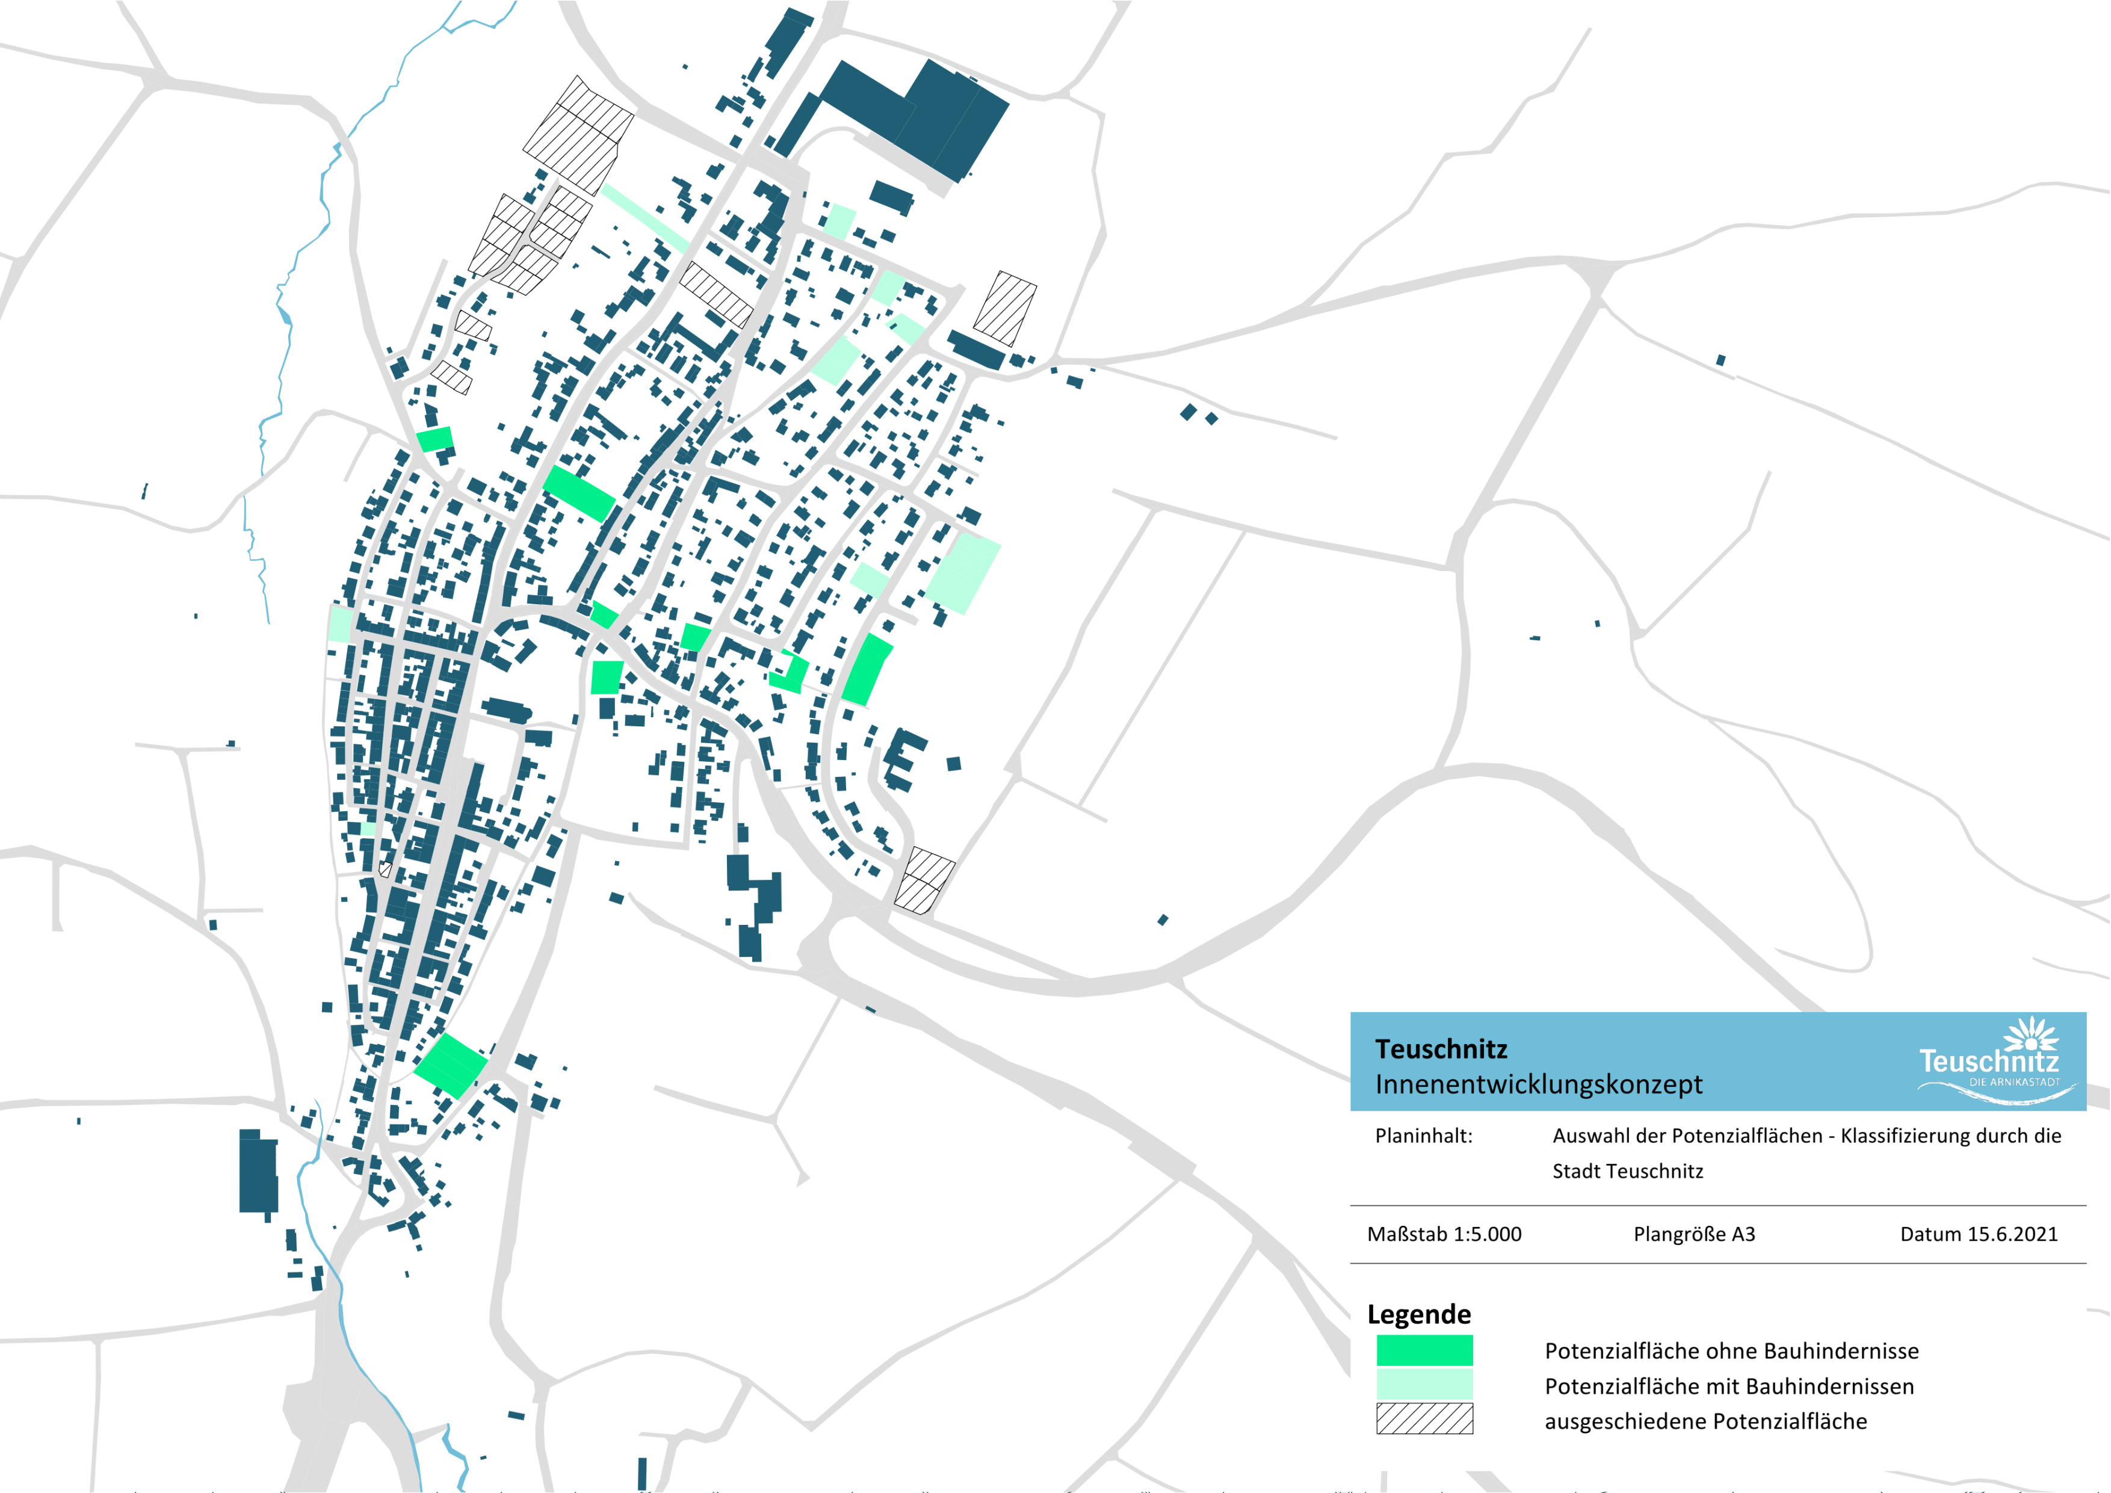Click the big light mint area at right
This screenshot has height=1493, width=2111.
(x=963, y=573)
